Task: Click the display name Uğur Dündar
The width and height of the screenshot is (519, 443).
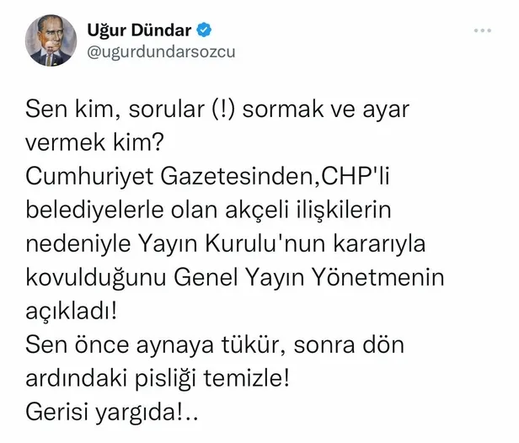Action: 139,31
